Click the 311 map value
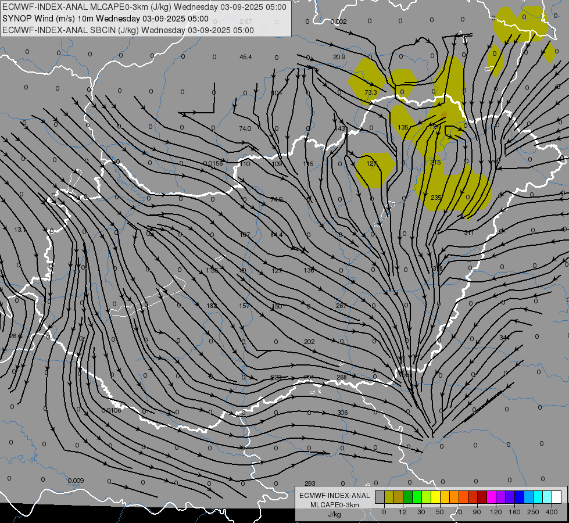Viewport: 569px width, 523px height. pos(469,232)
